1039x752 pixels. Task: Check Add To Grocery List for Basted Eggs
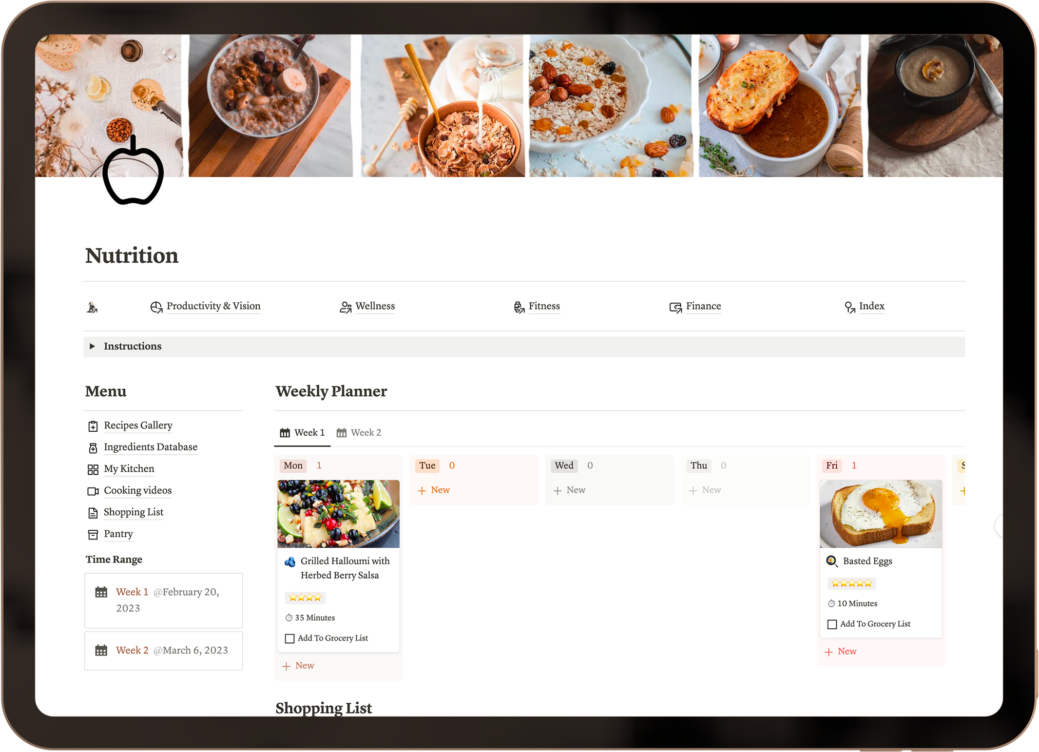(x=832, y=624)
